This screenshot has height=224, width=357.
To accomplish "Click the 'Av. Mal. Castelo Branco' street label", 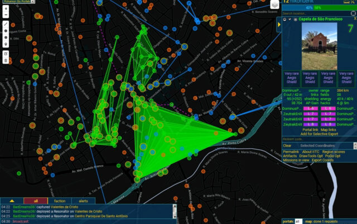I will pyautogui.click(x=88, y=169).
